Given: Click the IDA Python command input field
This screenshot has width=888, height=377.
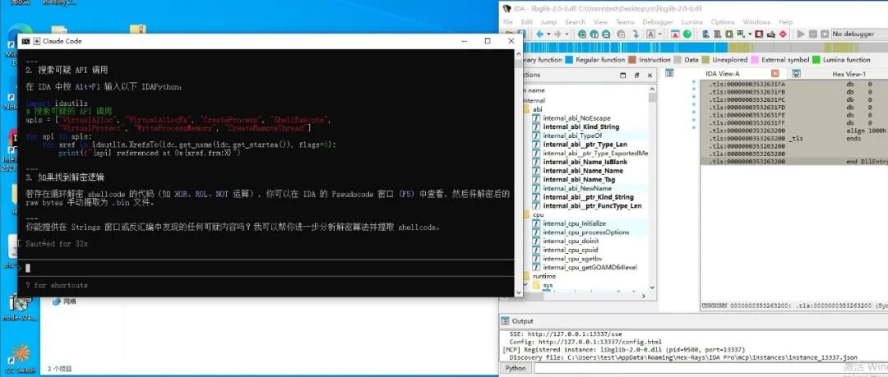Looking at the screenshot, I should coord(710,368).
